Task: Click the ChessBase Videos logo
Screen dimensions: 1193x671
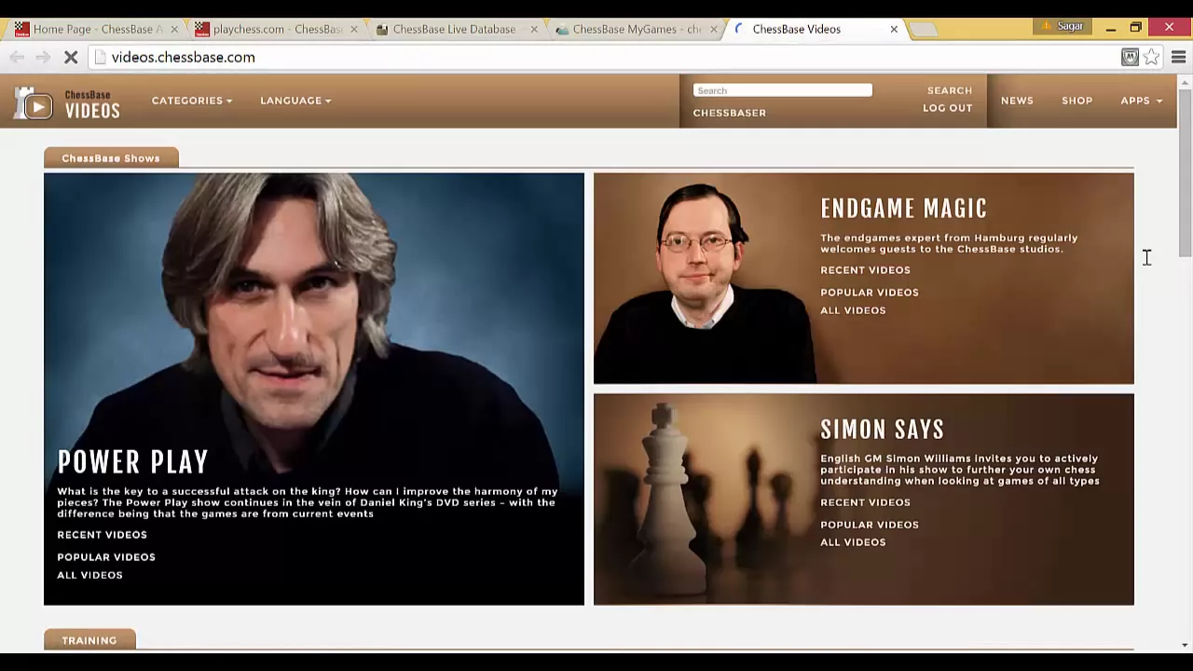Action: click(x=67, y=103)
